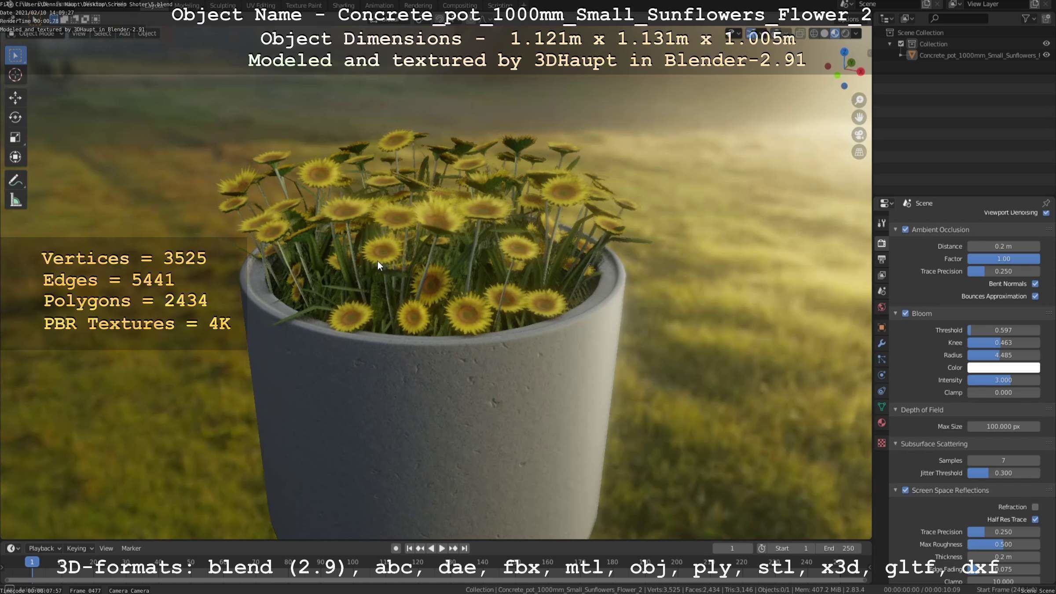Choose the Scale tool
1056x594 pixels.
coord(15,137)
